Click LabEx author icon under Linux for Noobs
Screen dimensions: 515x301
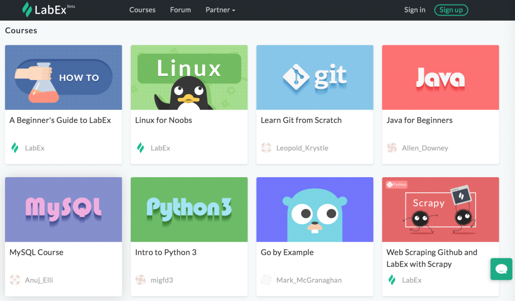click(x=141, y=148)
